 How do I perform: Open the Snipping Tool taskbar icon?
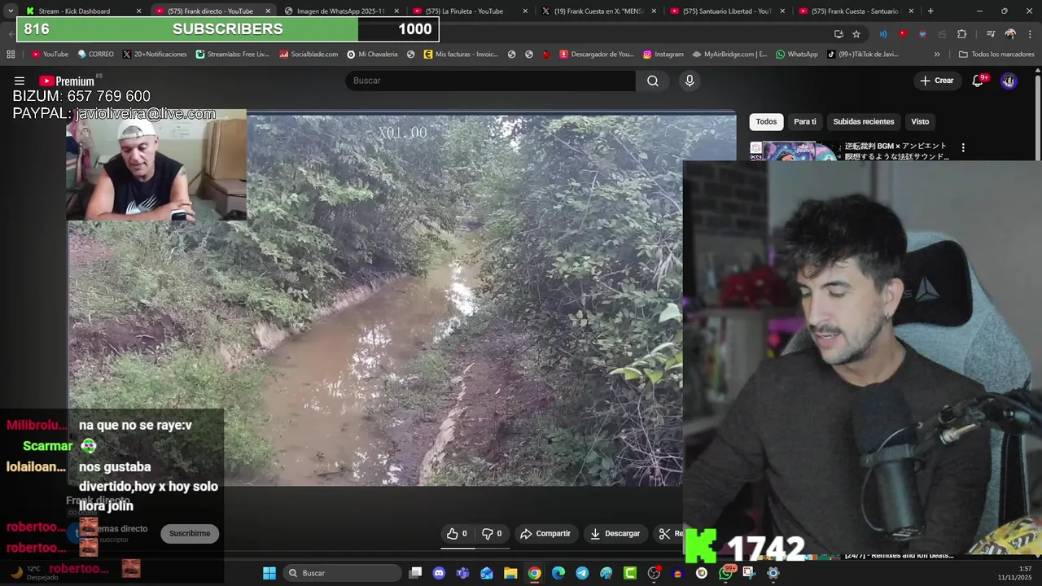coord(749,573)
